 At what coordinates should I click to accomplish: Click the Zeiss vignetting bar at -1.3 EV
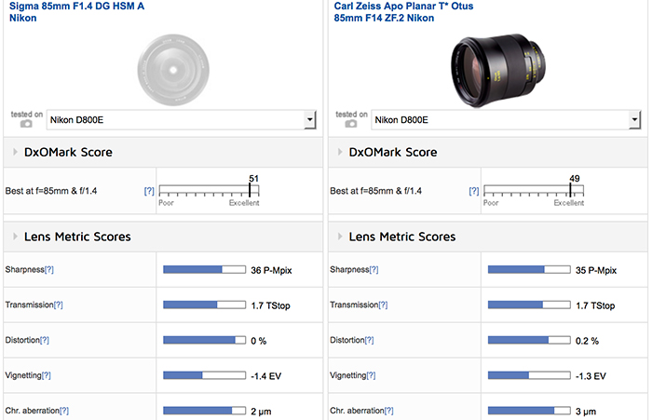[x=529, y=375]
